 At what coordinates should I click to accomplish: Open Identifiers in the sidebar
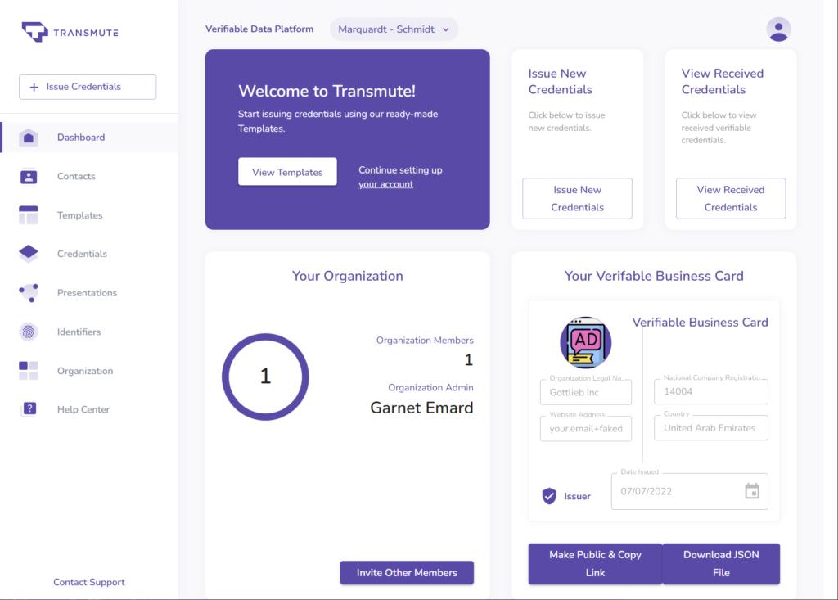(x=89, y=332)
